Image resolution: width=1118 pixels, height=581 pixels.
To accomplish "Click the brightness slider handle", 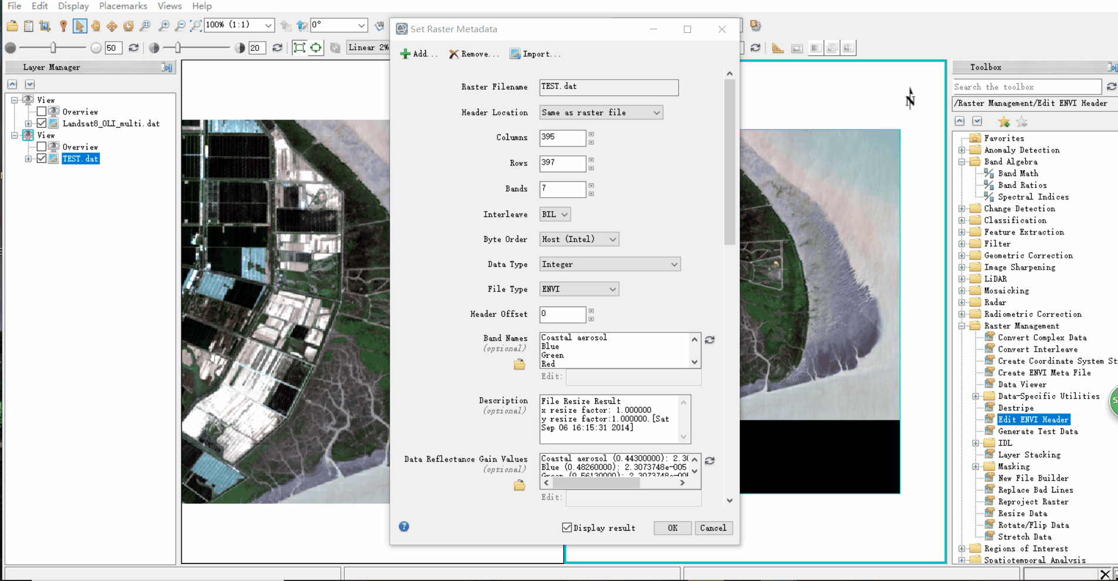I will point(53,47).
